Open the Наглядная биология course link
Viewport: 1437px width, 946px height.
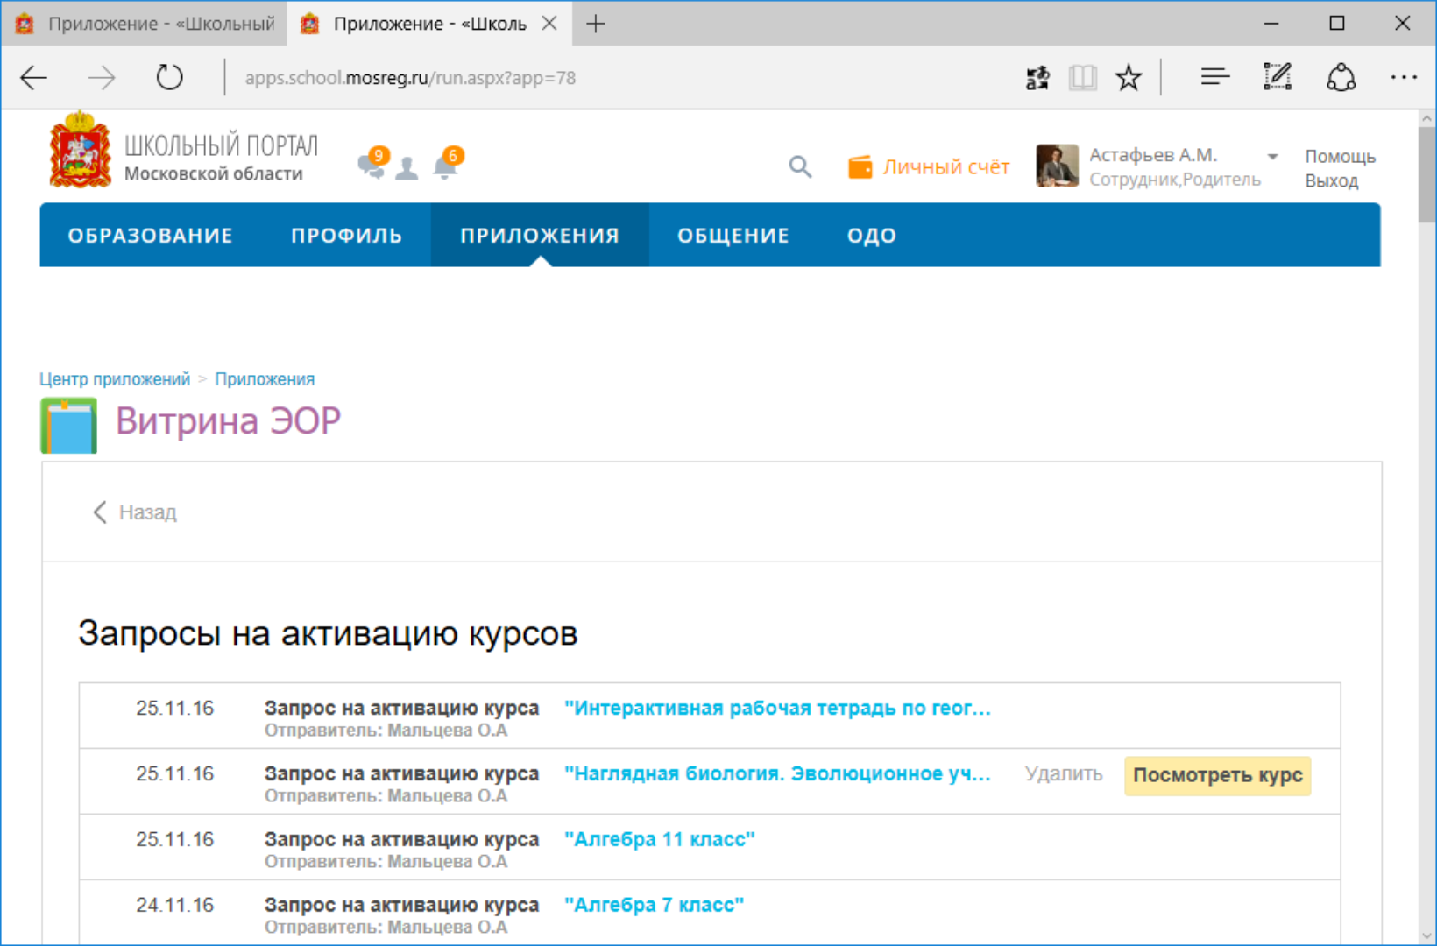coord(778,774)
